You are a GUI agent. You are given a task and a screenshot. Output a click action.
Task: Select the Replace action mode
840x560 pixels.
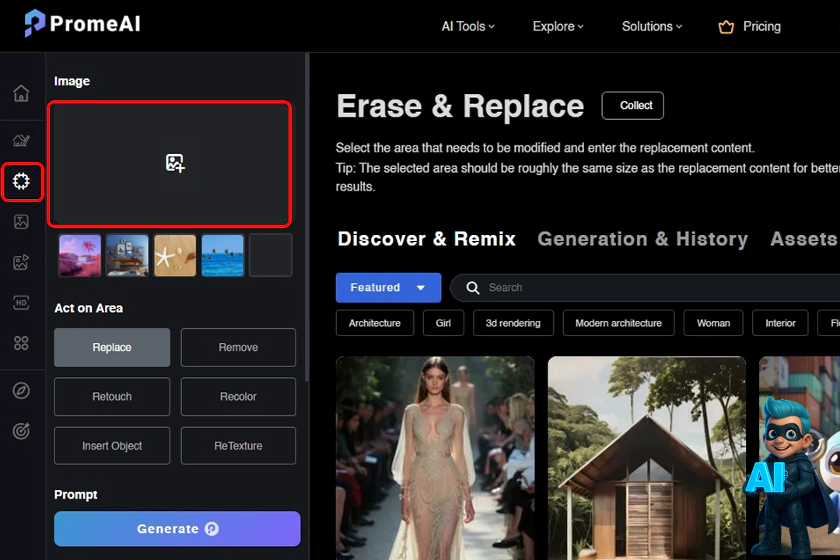(x=112, y=348)
